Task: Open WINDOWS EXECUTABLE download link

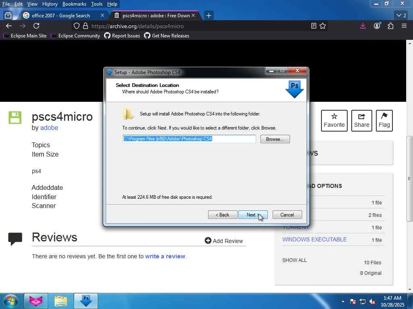Action: 315,239
